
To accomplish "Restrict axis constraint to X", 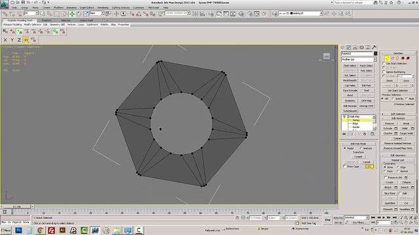I will click(x=5, y=40).
